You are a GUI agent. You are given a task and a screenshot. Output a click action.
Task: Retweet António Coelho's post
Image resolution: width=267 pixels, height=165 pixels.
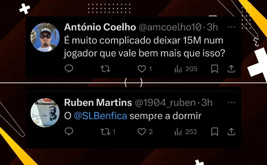coord(105,69)
